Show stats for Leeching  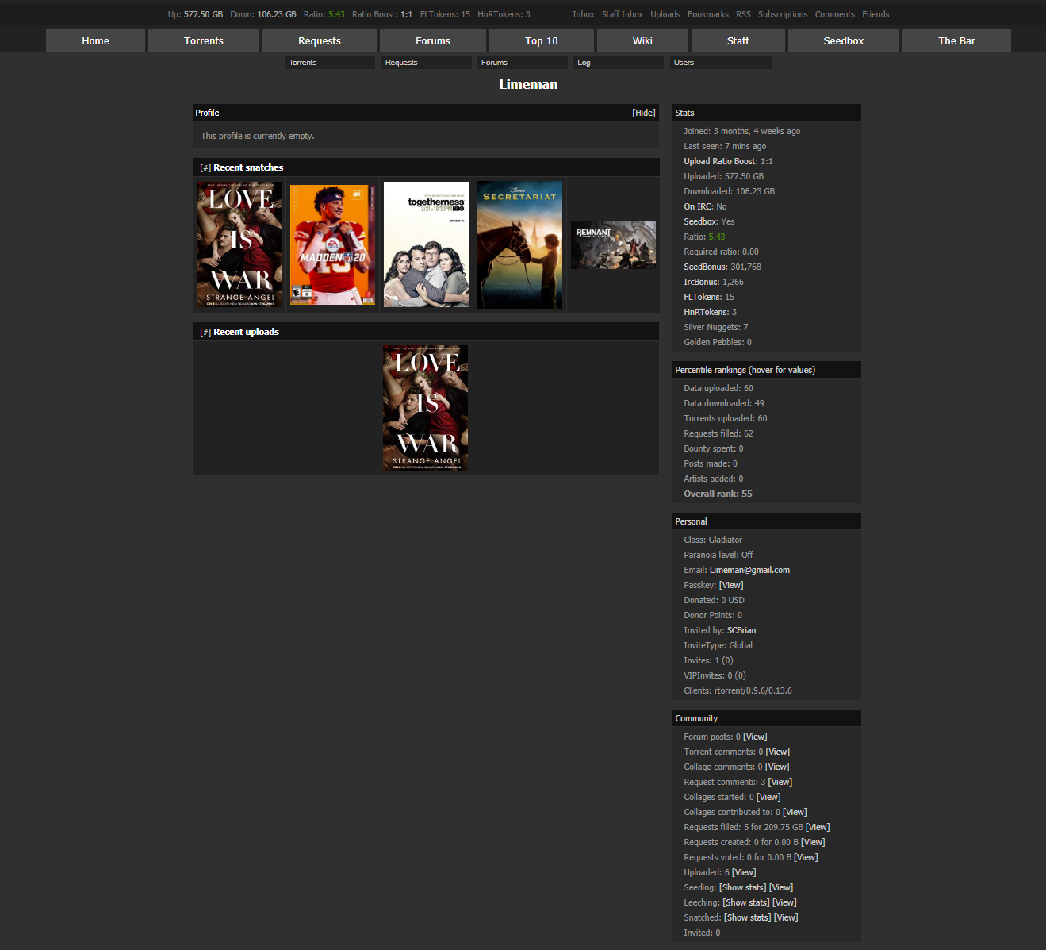pyautogui.click(x=746, y=902)
